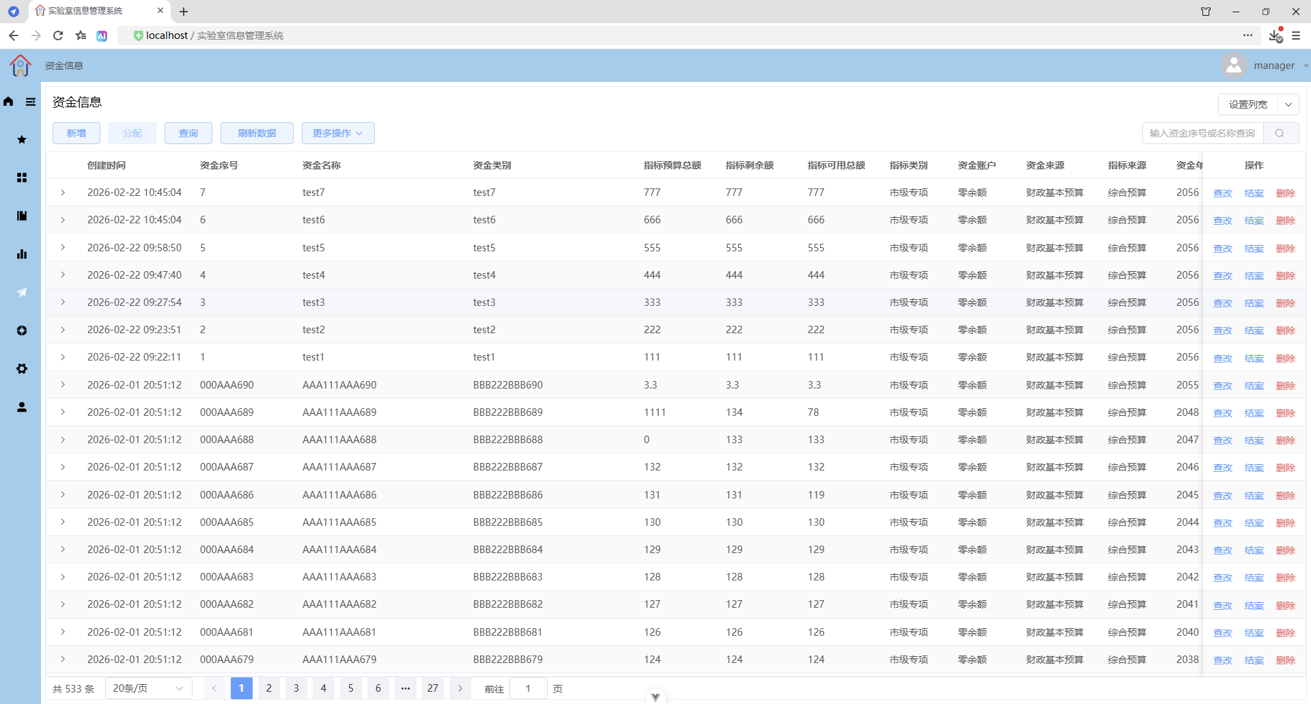Go to page 5

click(x=351, y=688)
